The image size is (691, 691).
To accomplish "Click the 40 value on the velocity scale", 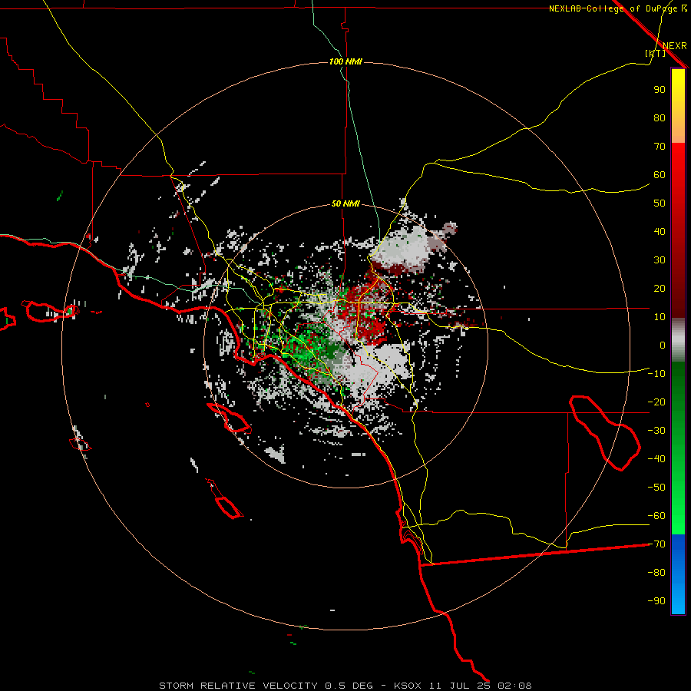I will [x=660, y=231].
